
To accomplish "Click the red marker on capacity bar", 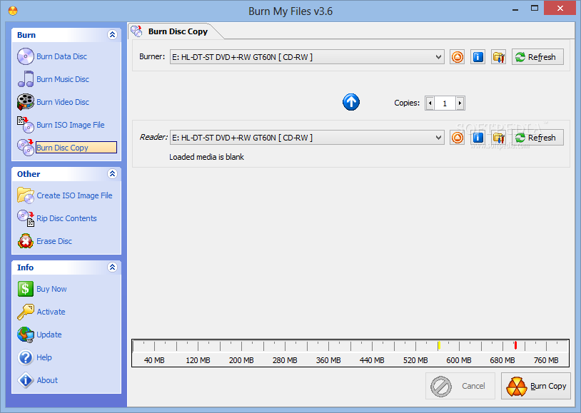I will point(515,345).
